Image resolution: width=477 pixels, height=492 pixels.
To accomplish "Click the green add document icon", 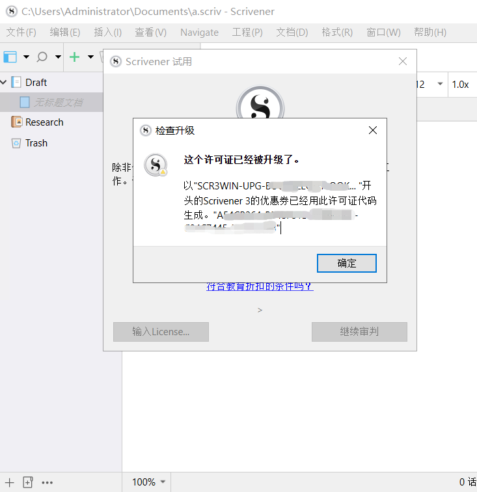I will coord(74,57).
